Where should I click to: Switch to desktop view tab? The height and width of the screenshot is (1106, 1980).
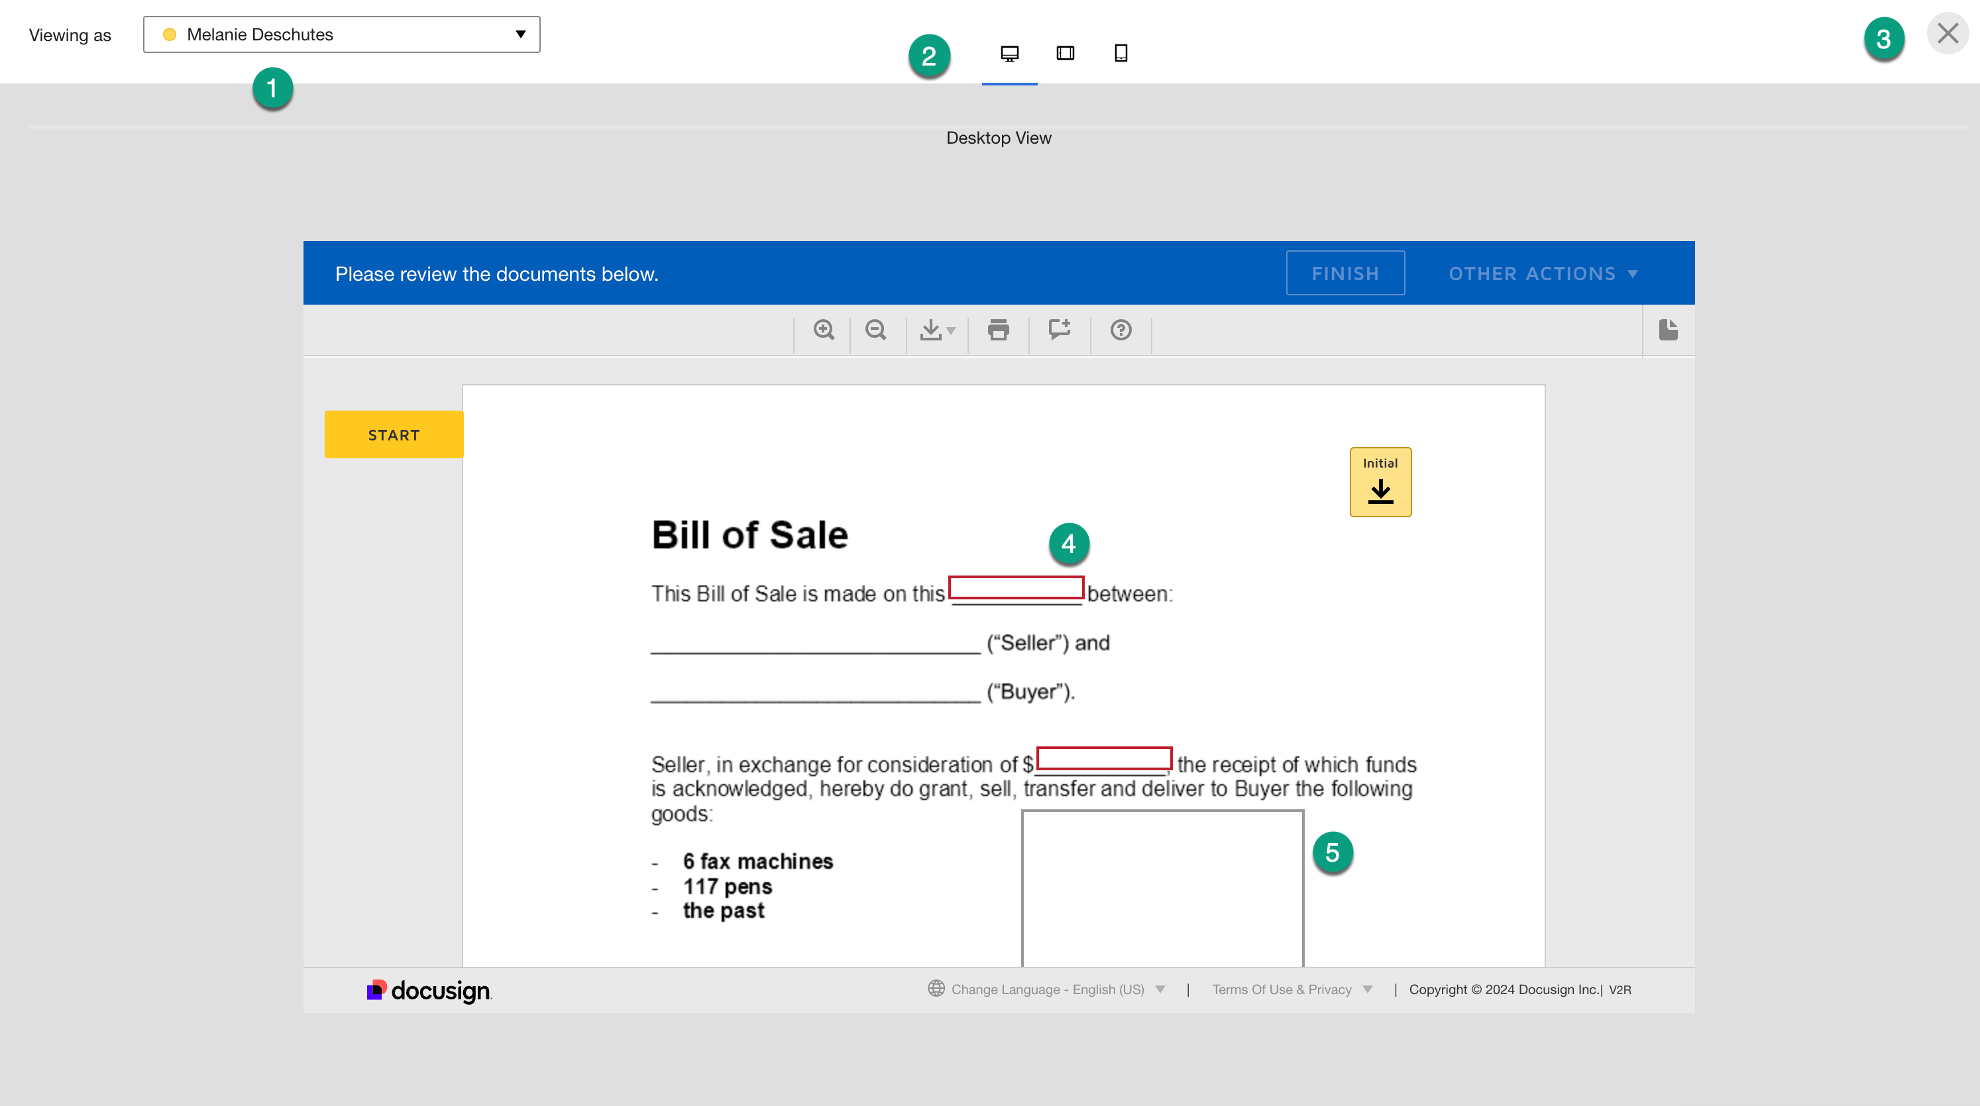coord(1009,54)
